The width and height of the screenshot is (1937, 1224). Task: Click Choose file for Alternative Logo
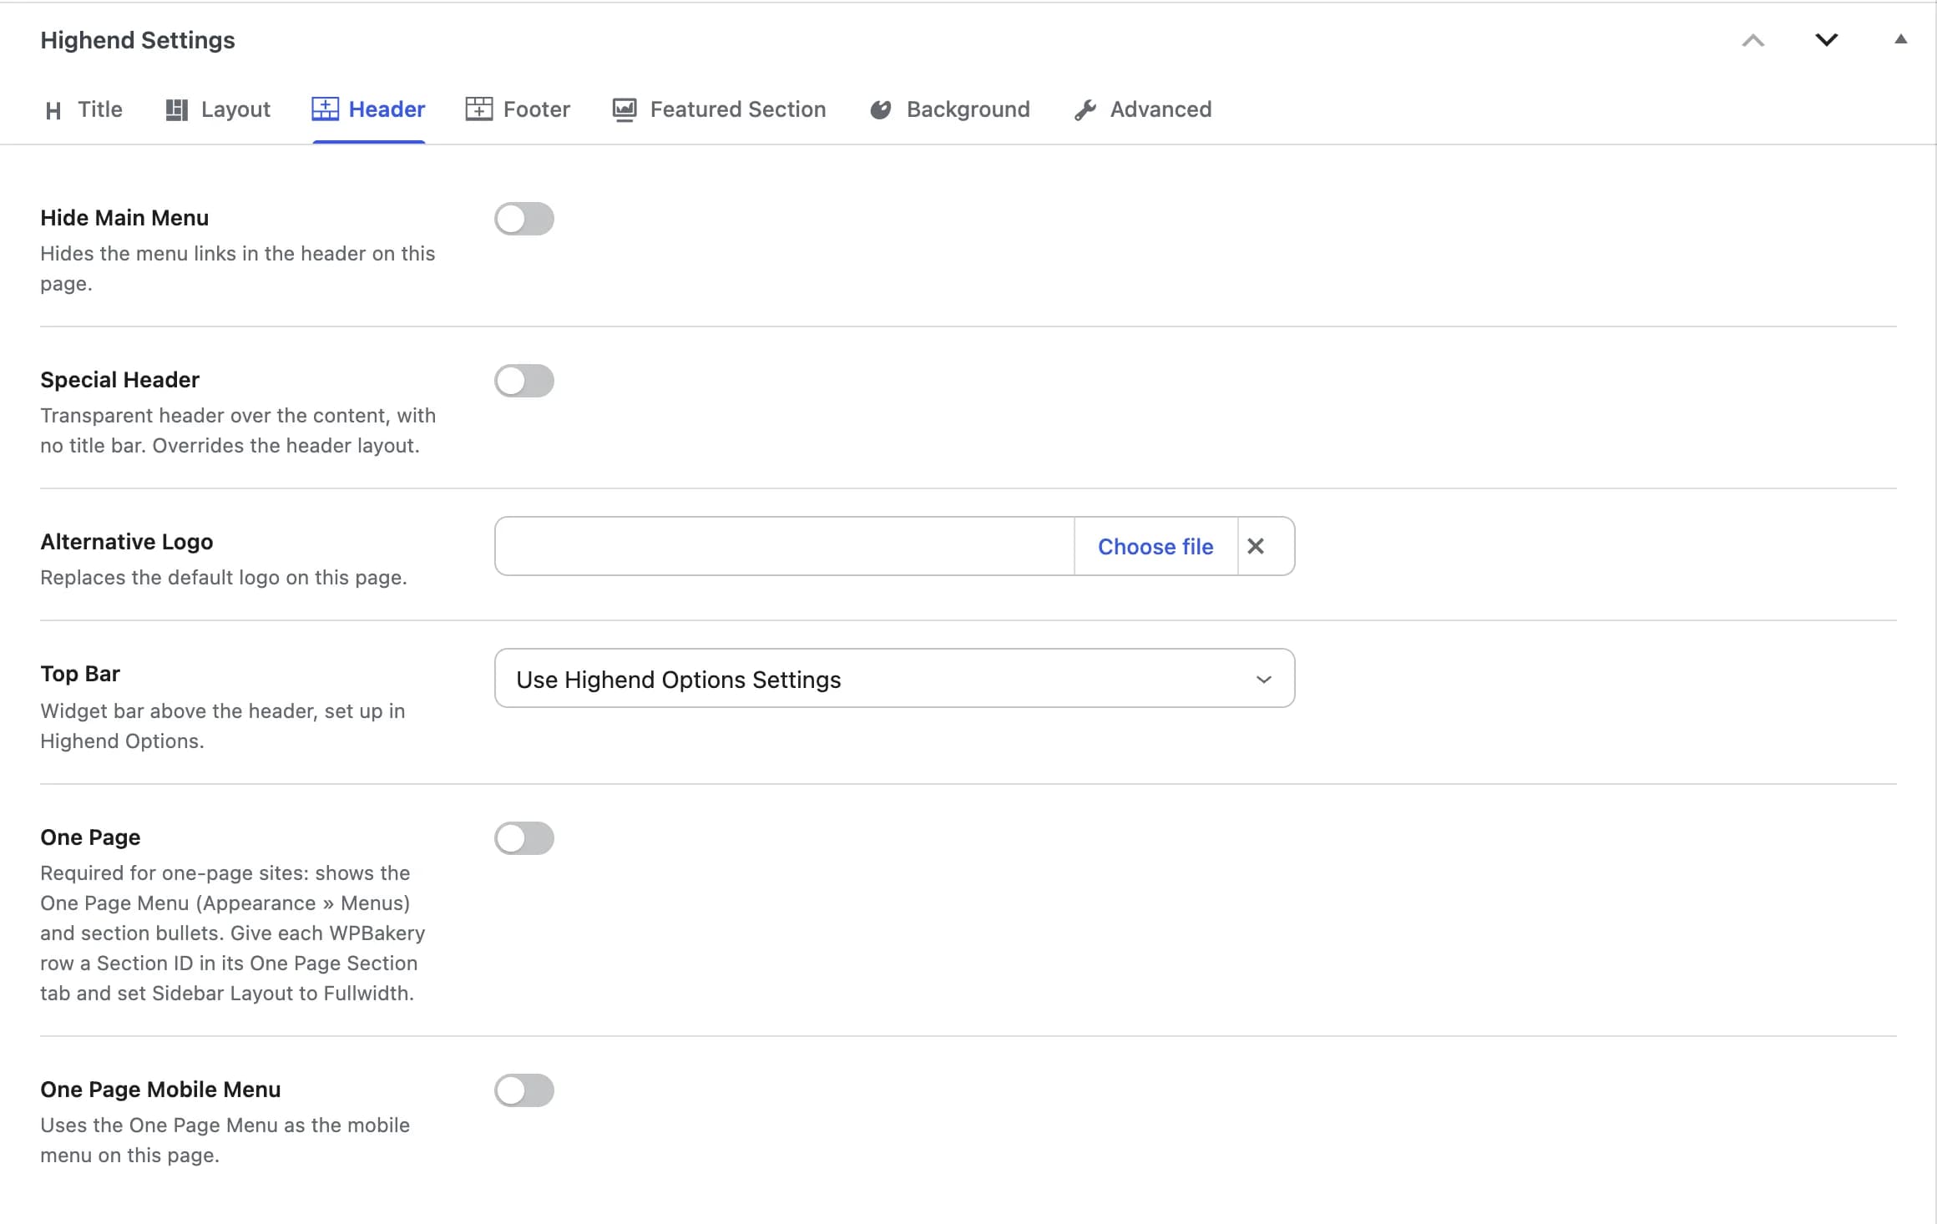(1156, 547)
